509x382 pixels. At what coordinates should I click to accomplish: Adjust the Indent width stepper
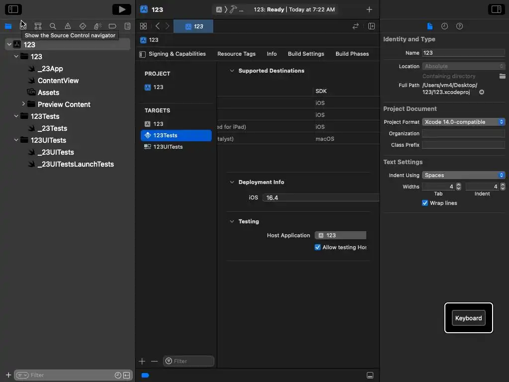[x=503, y=187]
